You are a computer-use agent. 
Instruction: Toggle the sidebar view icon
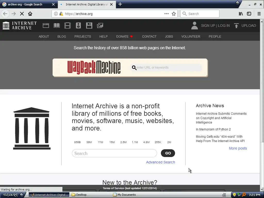(x=249, y=14)
